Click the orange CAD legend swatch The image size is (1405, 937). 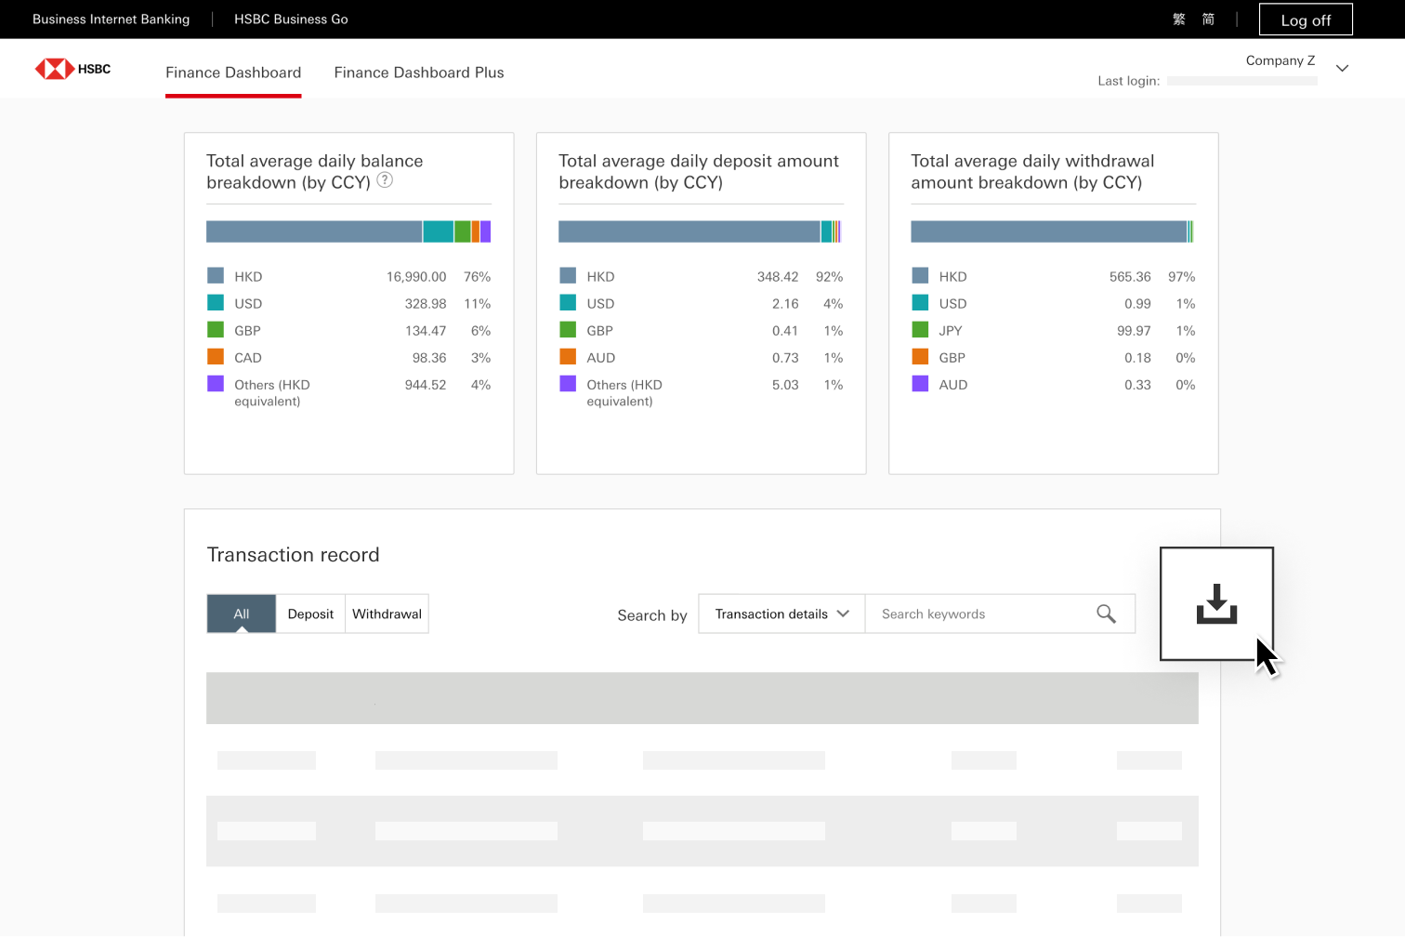[216, 357]
